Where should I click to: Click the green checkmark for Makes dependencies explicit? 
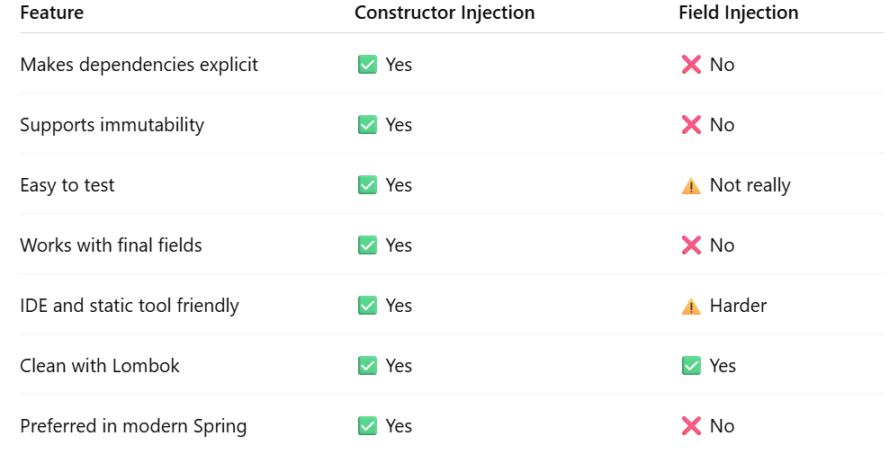[x=367, y=65]
